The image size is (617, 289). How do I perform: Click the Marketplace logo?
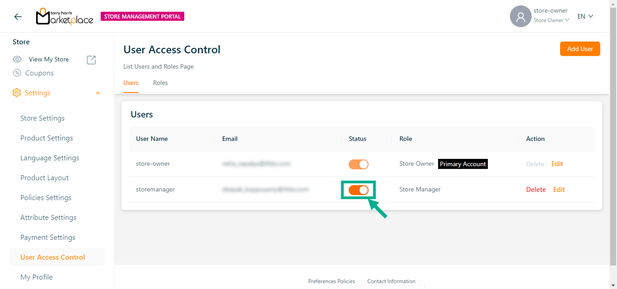click(x=65, y=17)
